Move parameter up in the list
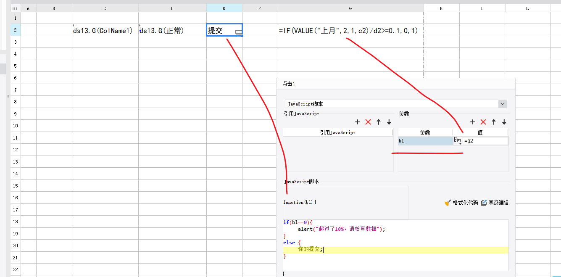This screenshot has height=277, width=561. coord(494,122)
